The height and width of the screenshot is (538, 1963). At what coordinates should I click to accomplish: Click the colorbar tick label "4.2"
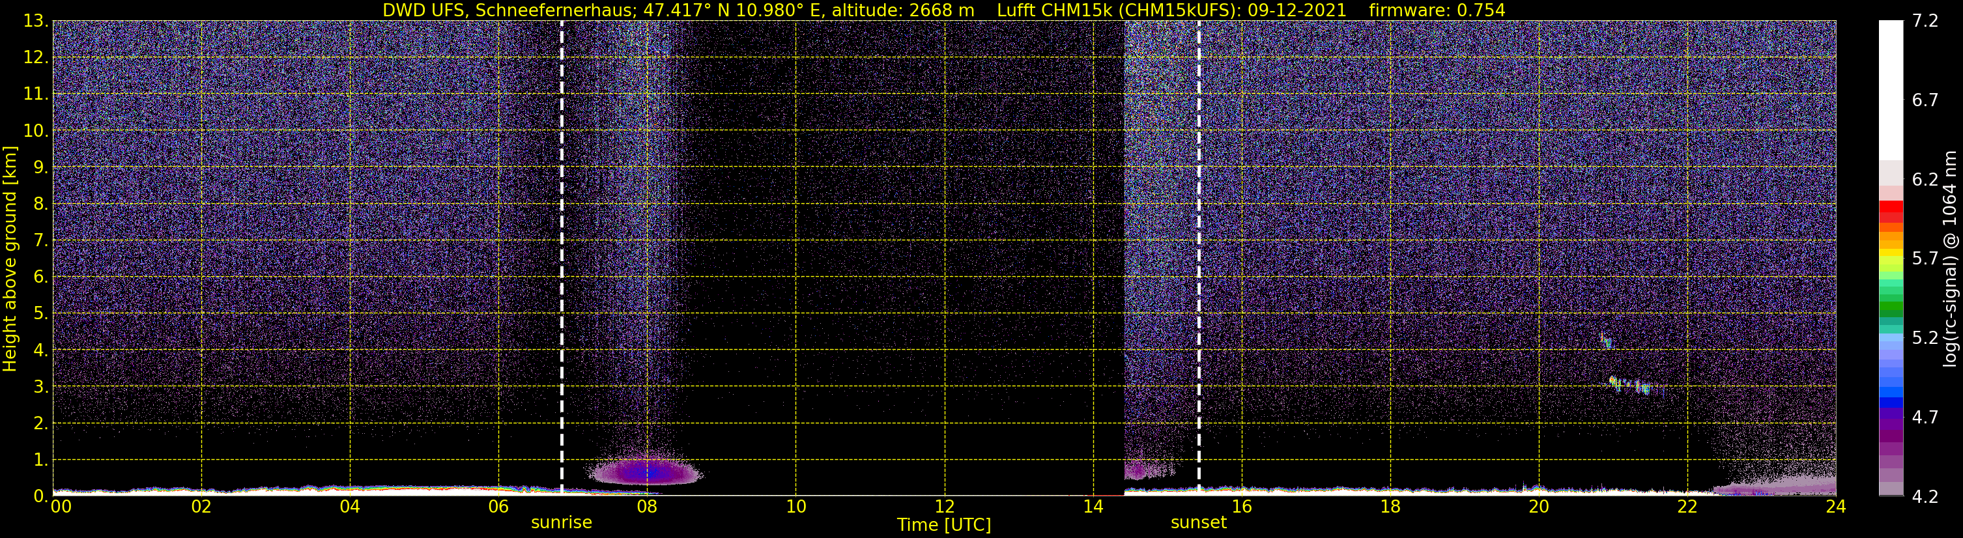[x=1925, y=496]
